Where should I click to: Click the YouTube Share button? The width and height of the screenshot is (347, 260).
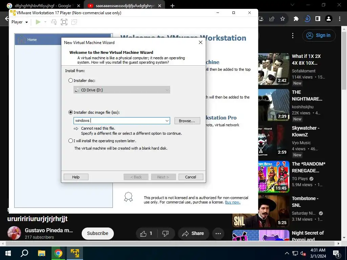(193, 234)
